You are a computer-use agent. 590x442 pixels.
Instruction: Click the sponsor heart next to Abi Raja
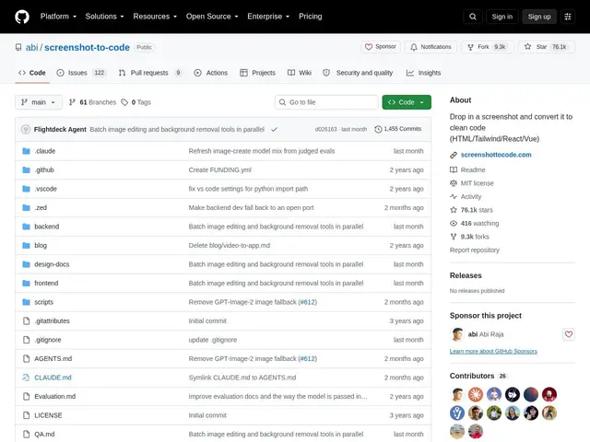[569, 334]
